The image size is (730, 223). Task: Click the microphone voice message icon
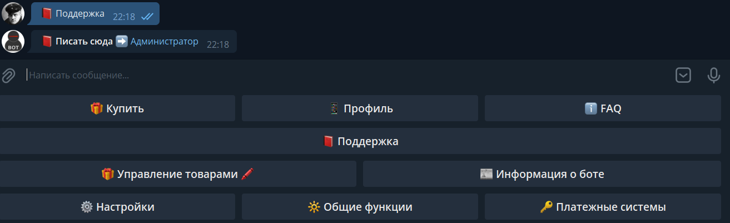point(714,75)
